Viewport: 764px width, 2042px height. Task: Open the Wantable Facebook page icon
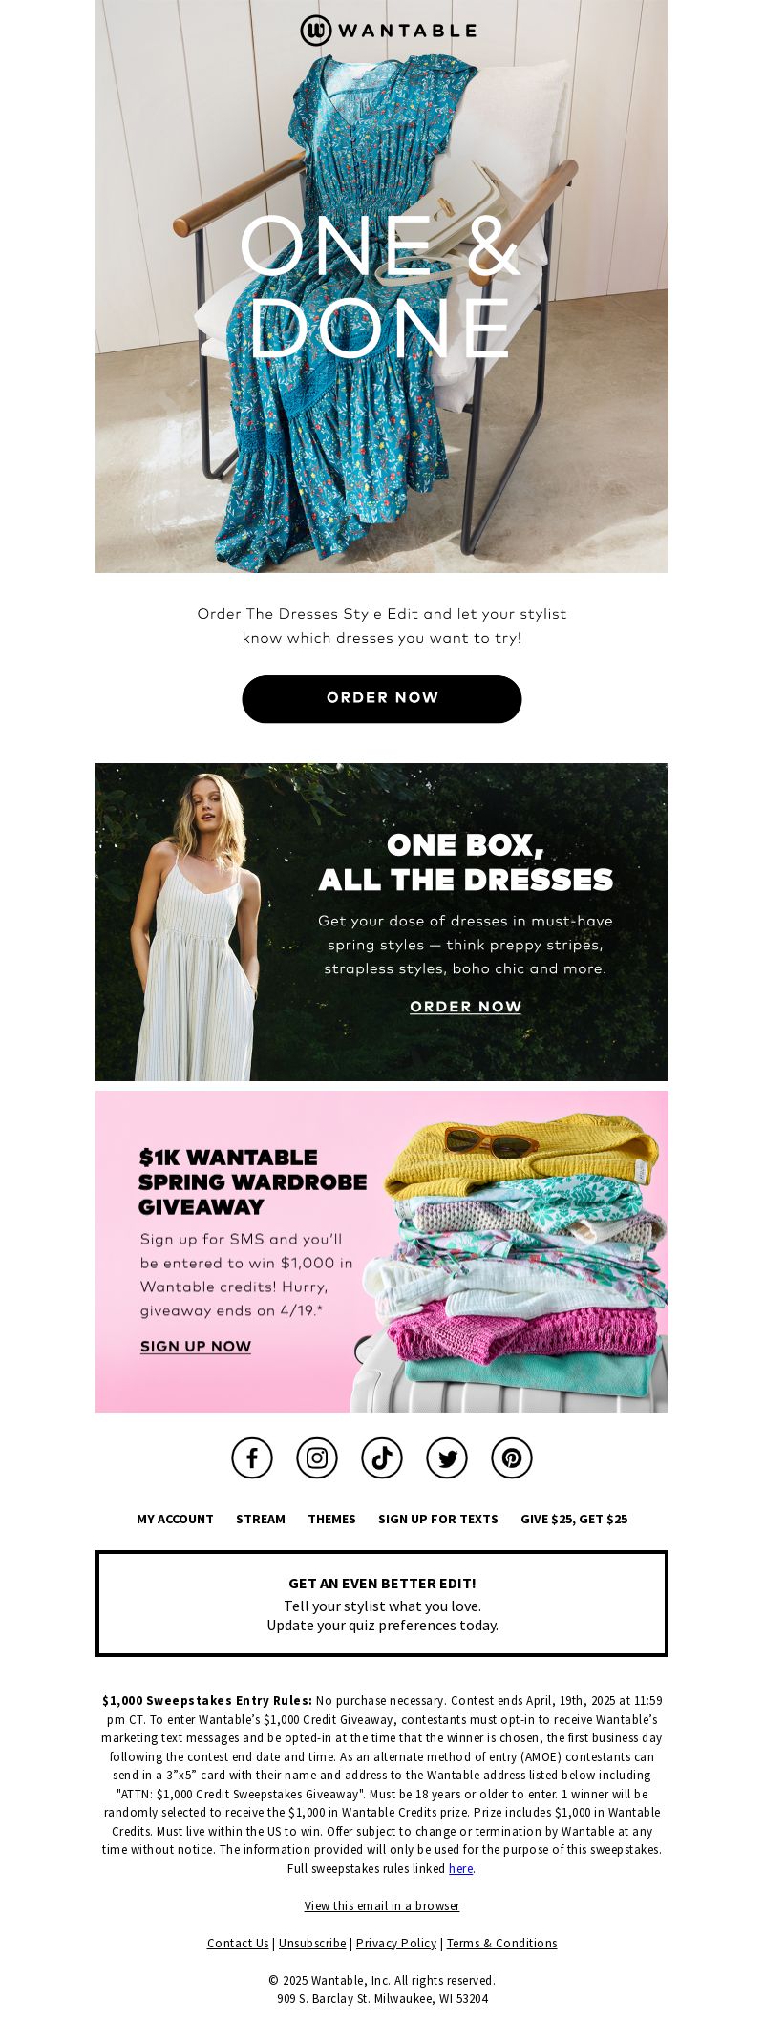252,1457
